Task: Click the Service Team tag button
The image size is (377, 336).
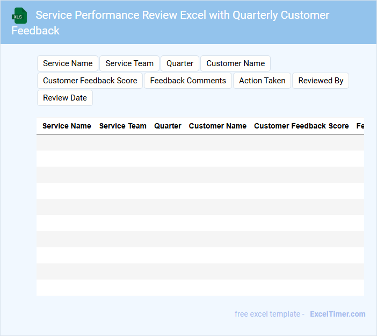Action: pos(129,63)
